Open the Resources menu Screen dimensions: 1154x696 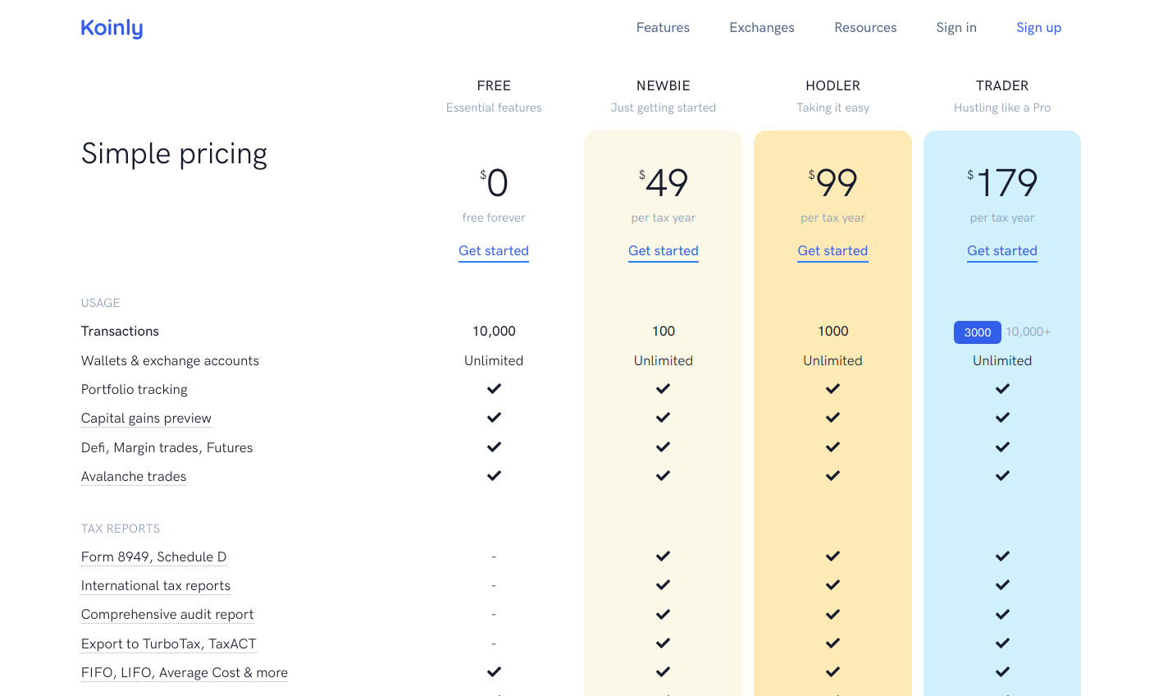coord(864,28)
